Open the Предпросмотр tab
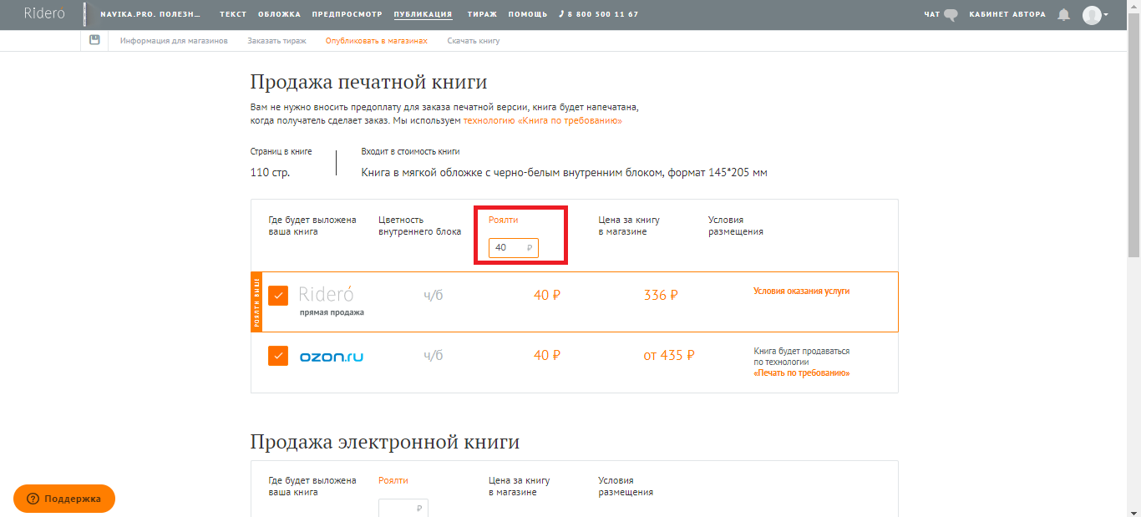Screen dimensions: 1141x517 [347, 14]
